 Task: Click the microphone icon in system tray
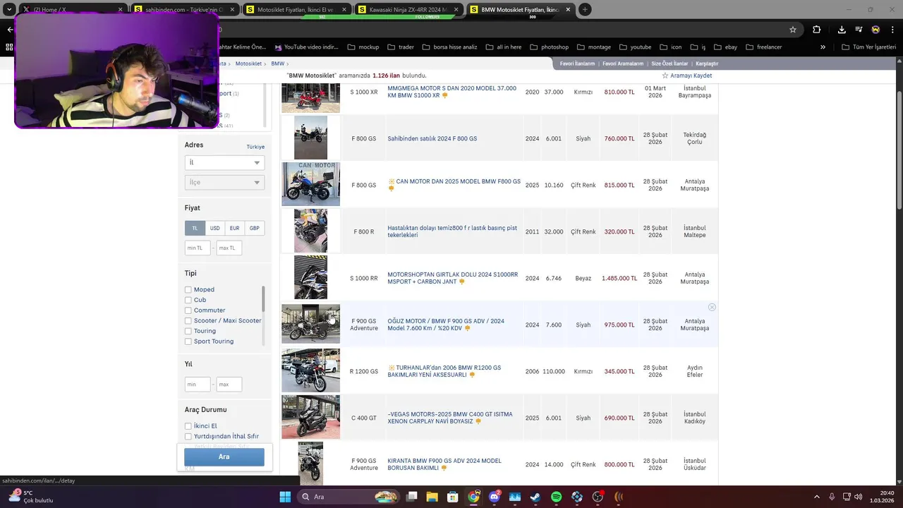pyautogui.click(x=832, y=497)
